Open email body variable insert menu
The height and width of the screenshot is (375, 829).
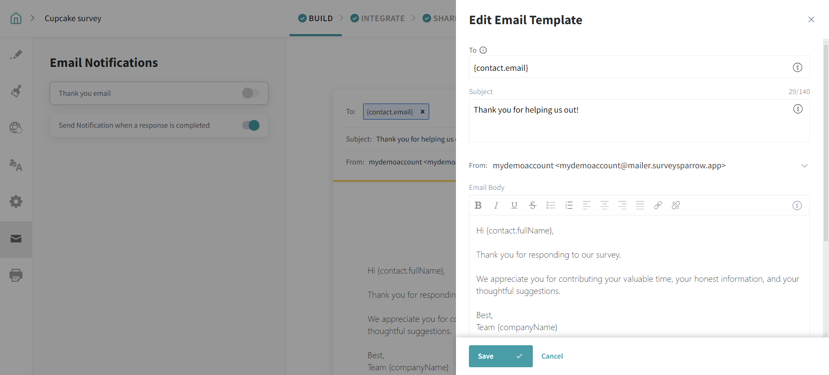[x=797, y=206]
